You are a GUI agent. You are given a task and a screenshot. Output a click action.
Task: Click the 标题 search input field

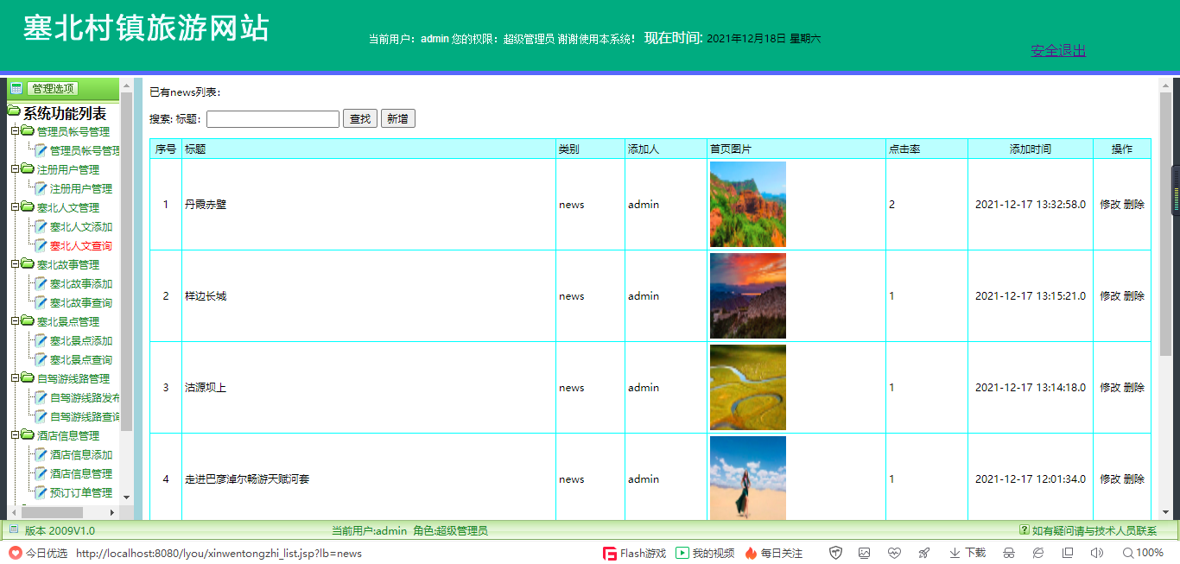click(x=273, y=119)
